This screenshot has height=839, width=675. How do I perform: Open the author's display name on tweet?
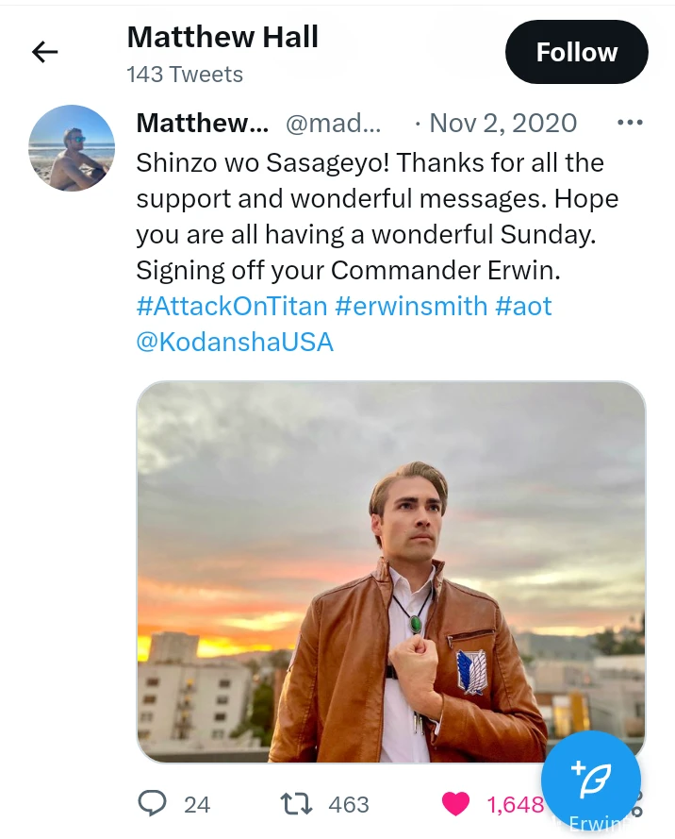tap(203, 123)
